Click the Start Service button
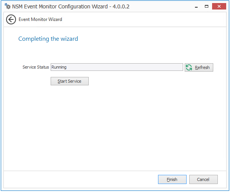The width and height of the screenshot is (230, 192). coord(70,81)
